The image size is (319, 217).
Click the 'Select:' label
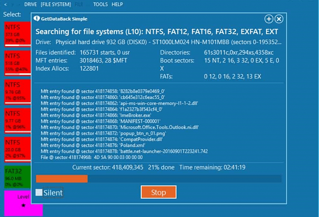(x=12, y=14)
